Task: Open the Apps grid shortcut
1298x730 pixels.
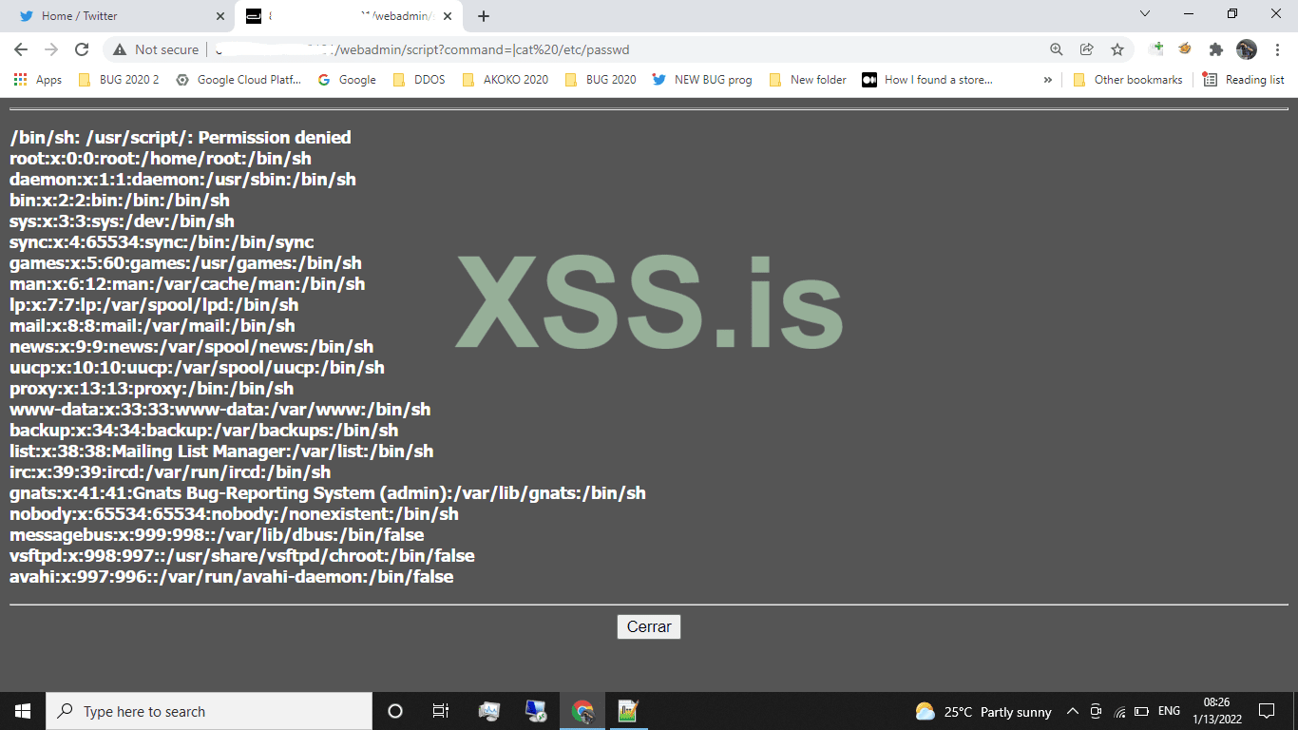Action: pos(38,80)
